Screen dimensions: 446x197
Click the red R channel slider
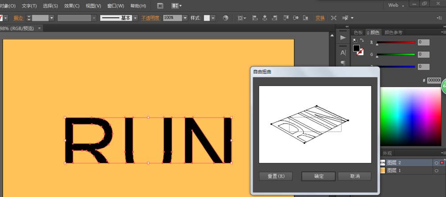click(x=396, y=42)
